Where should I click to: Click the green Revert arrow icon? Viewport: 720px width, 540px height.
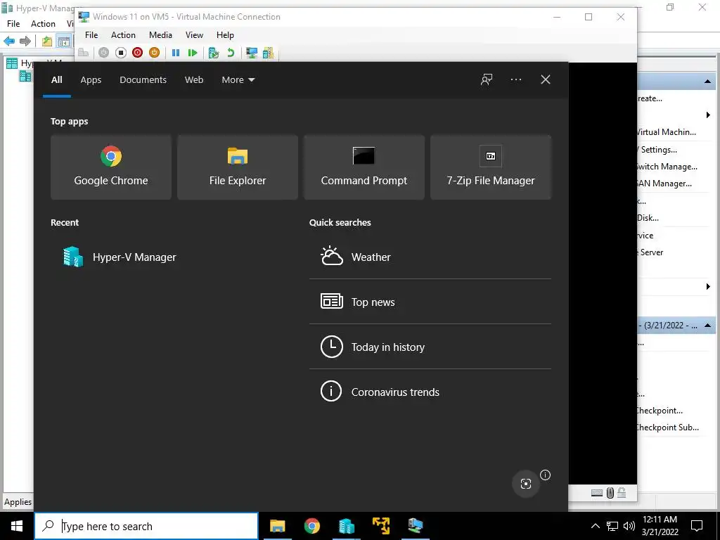(231, 53)
